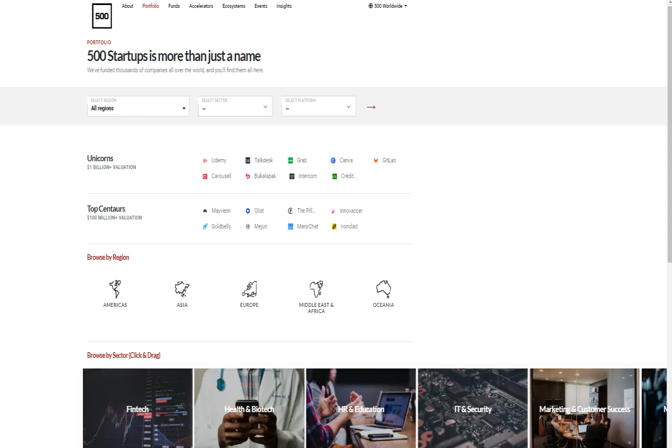Open the Accelerators menu item

tap(201, 6)
